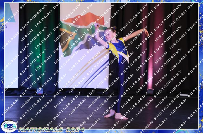The image size is (203, 135).
Task: Click the NATIONALS 2024 caption text
Action: point(51,130)
